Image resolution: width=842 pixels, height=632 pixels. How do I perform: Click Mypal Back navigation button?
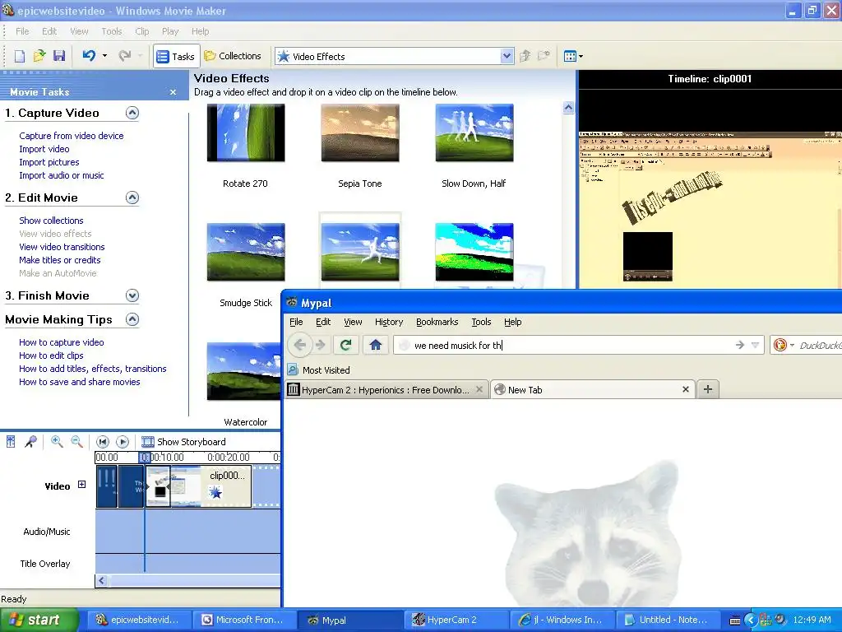pyautogui.click(x=299, y=345)
